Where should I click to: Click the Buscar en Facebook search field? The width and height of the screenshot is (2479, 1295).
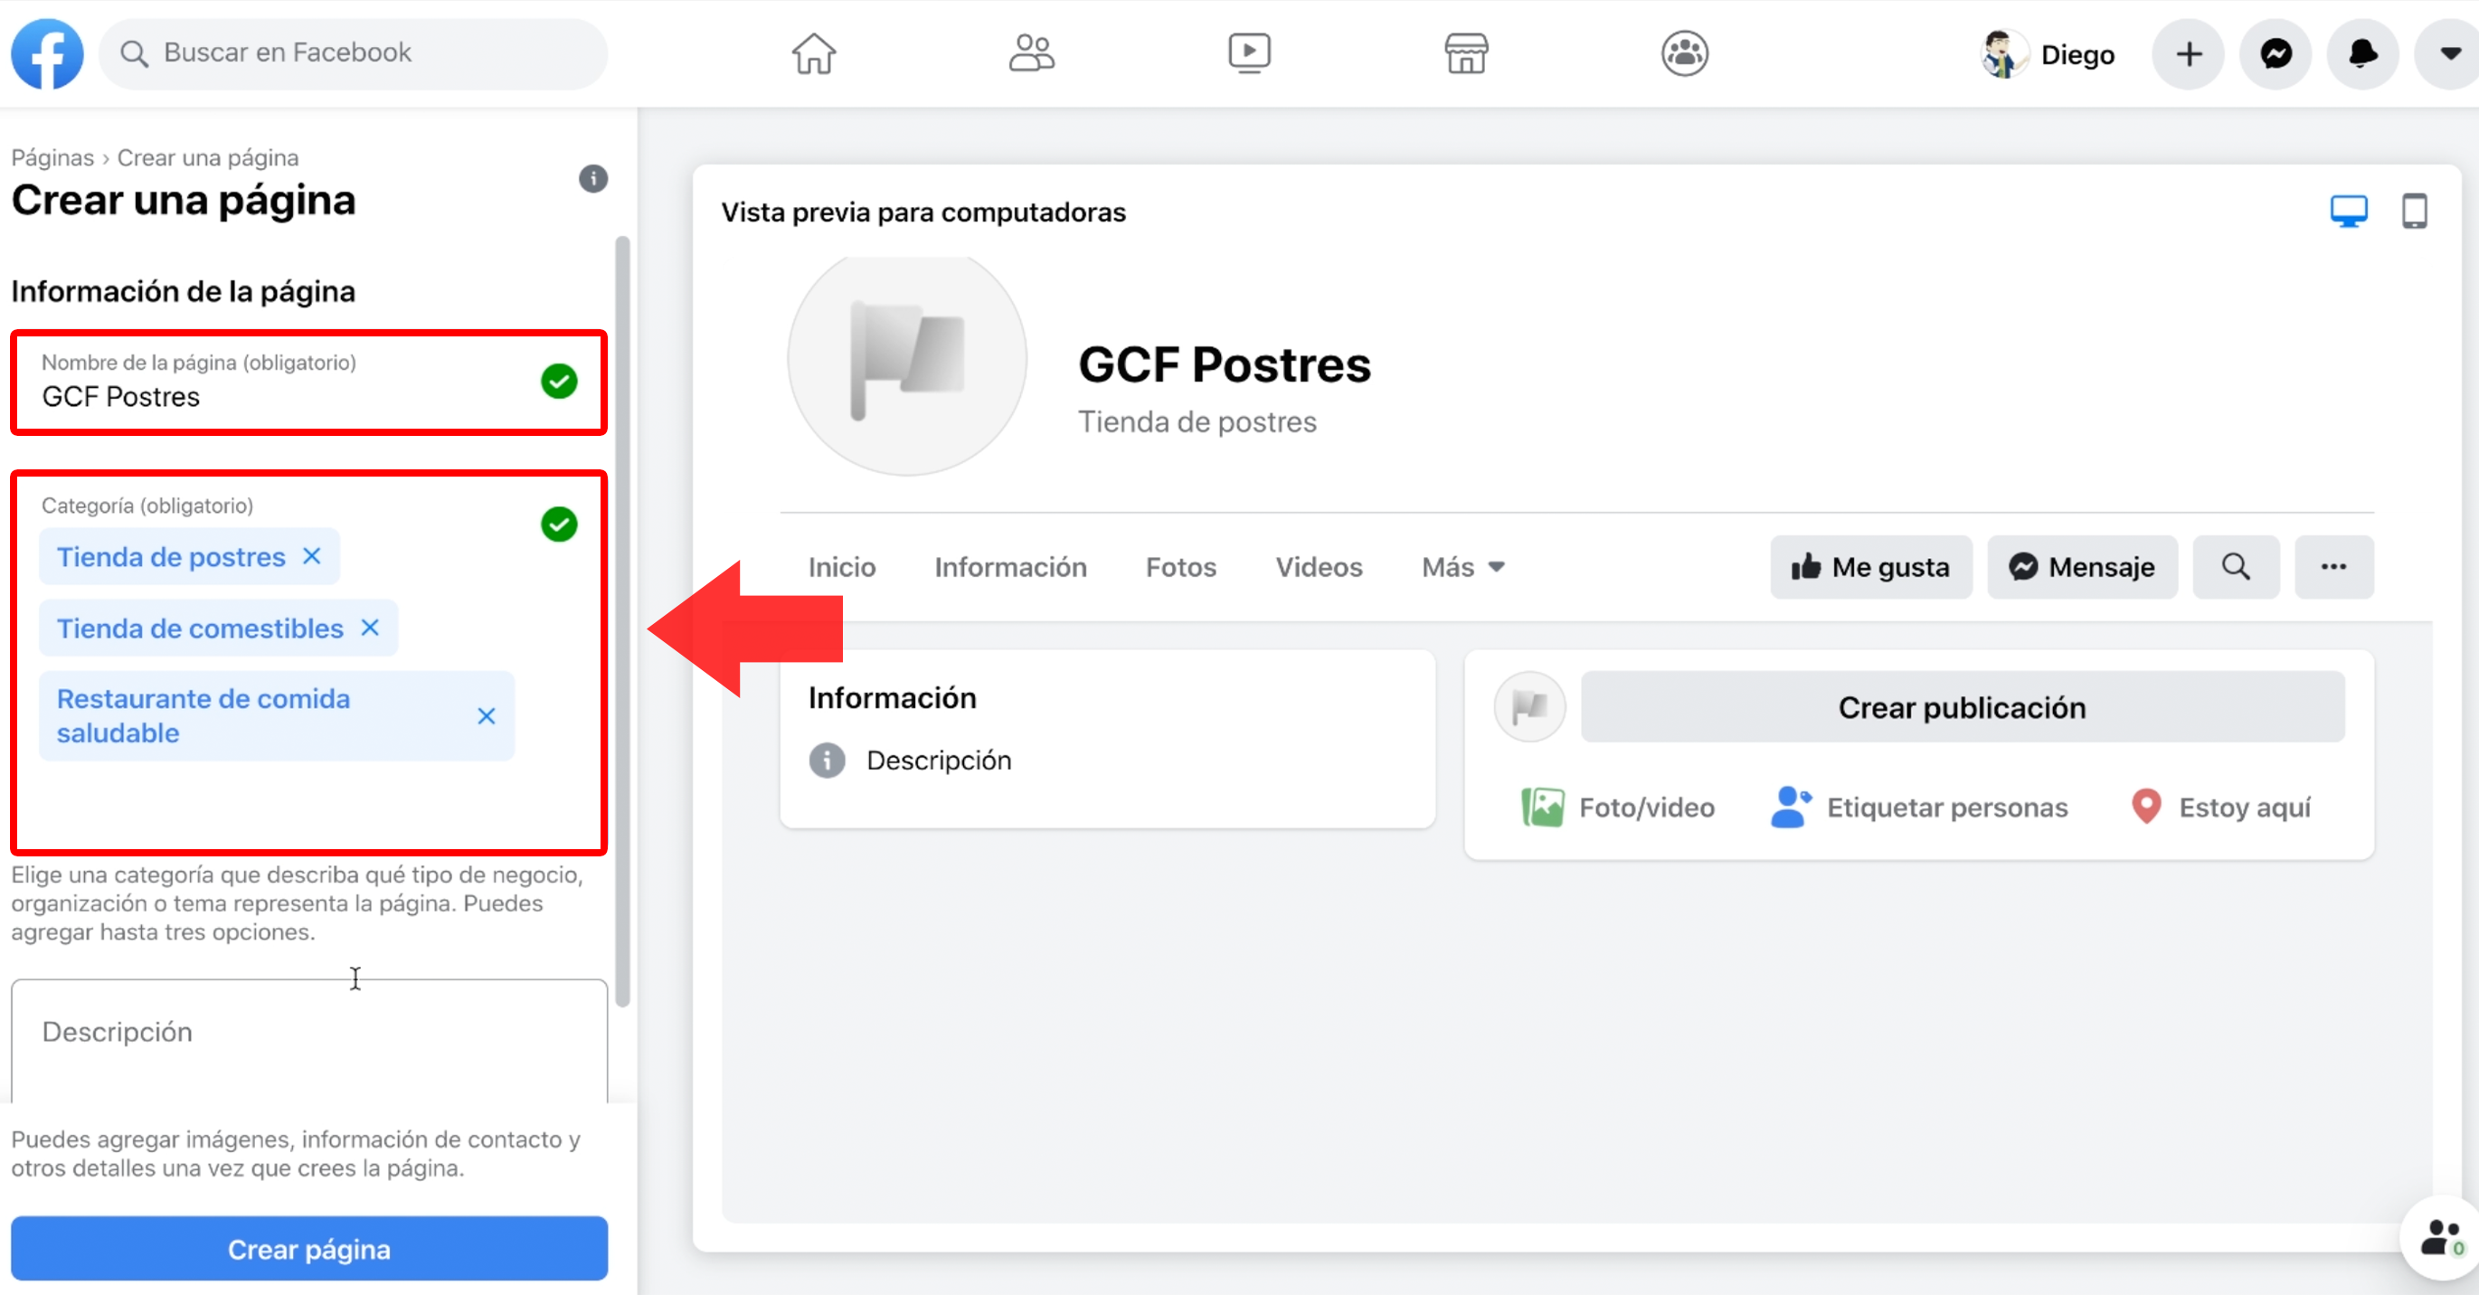(x=354, y=54)
